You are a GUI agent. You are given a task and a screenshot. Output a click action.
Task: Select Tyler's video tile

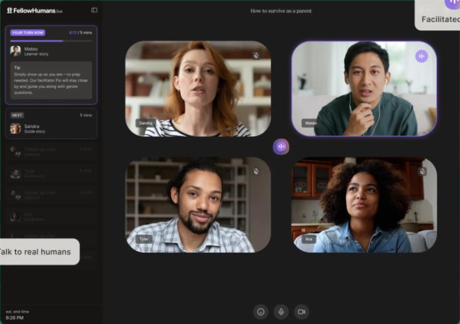point(198,205)
